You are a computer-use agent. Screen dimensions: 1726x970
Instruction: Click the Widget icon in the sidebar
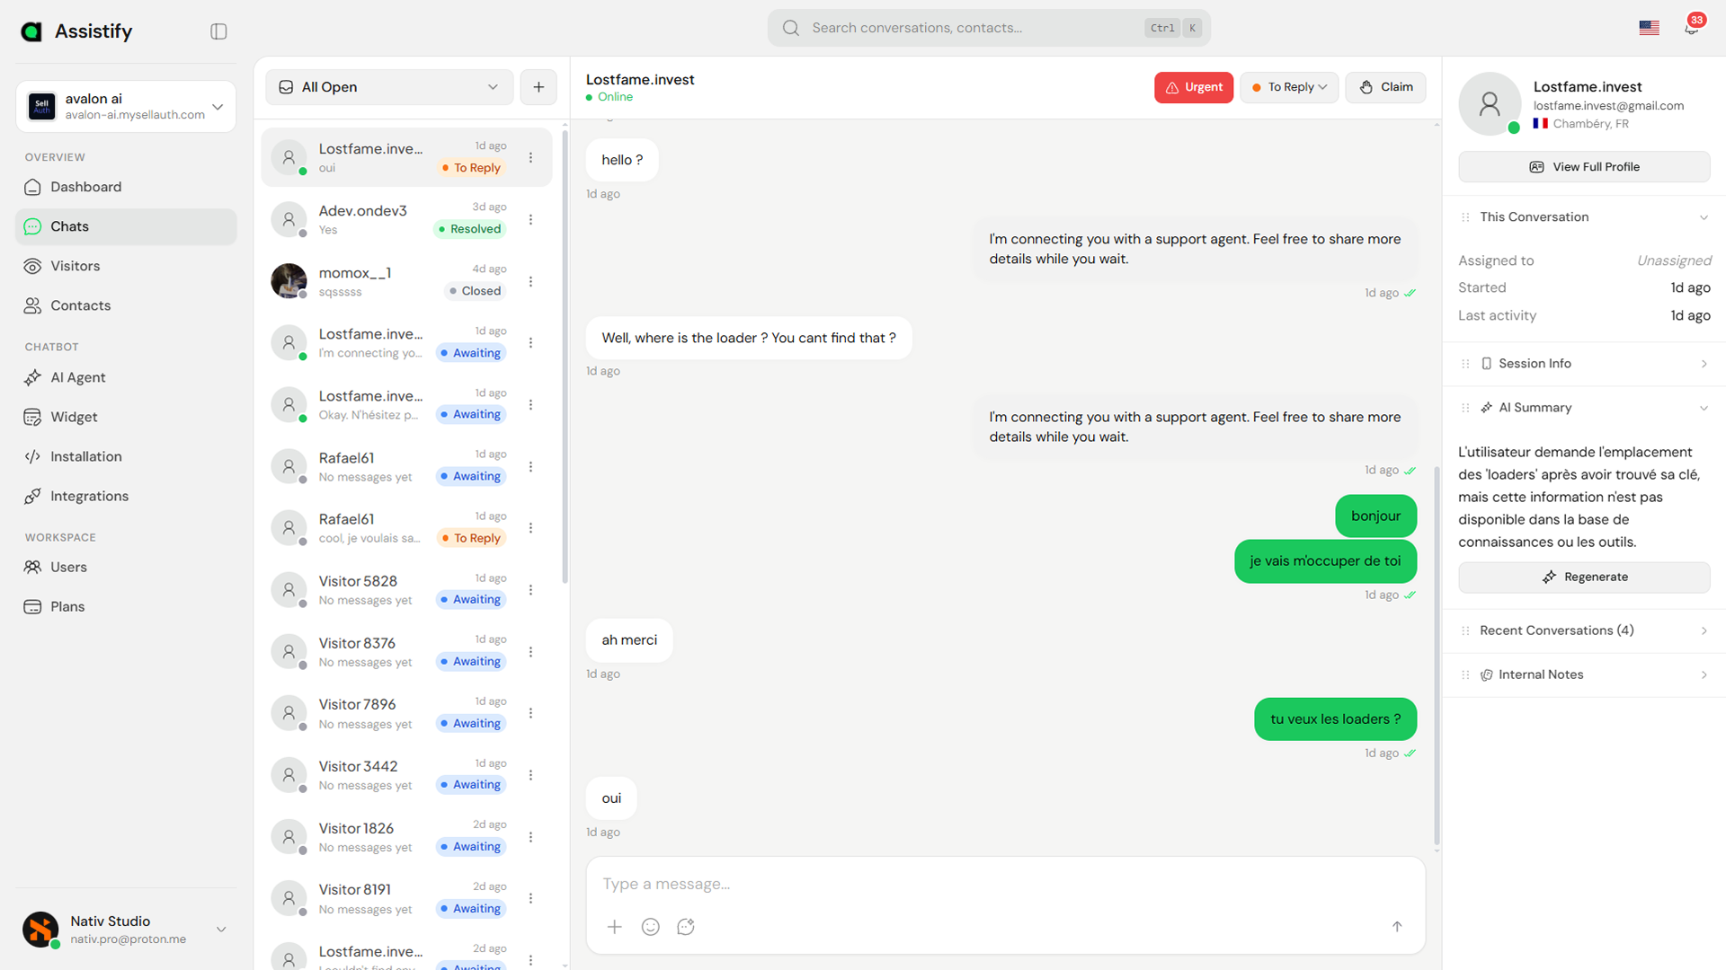pyautogui.click(x=32, y=417)
